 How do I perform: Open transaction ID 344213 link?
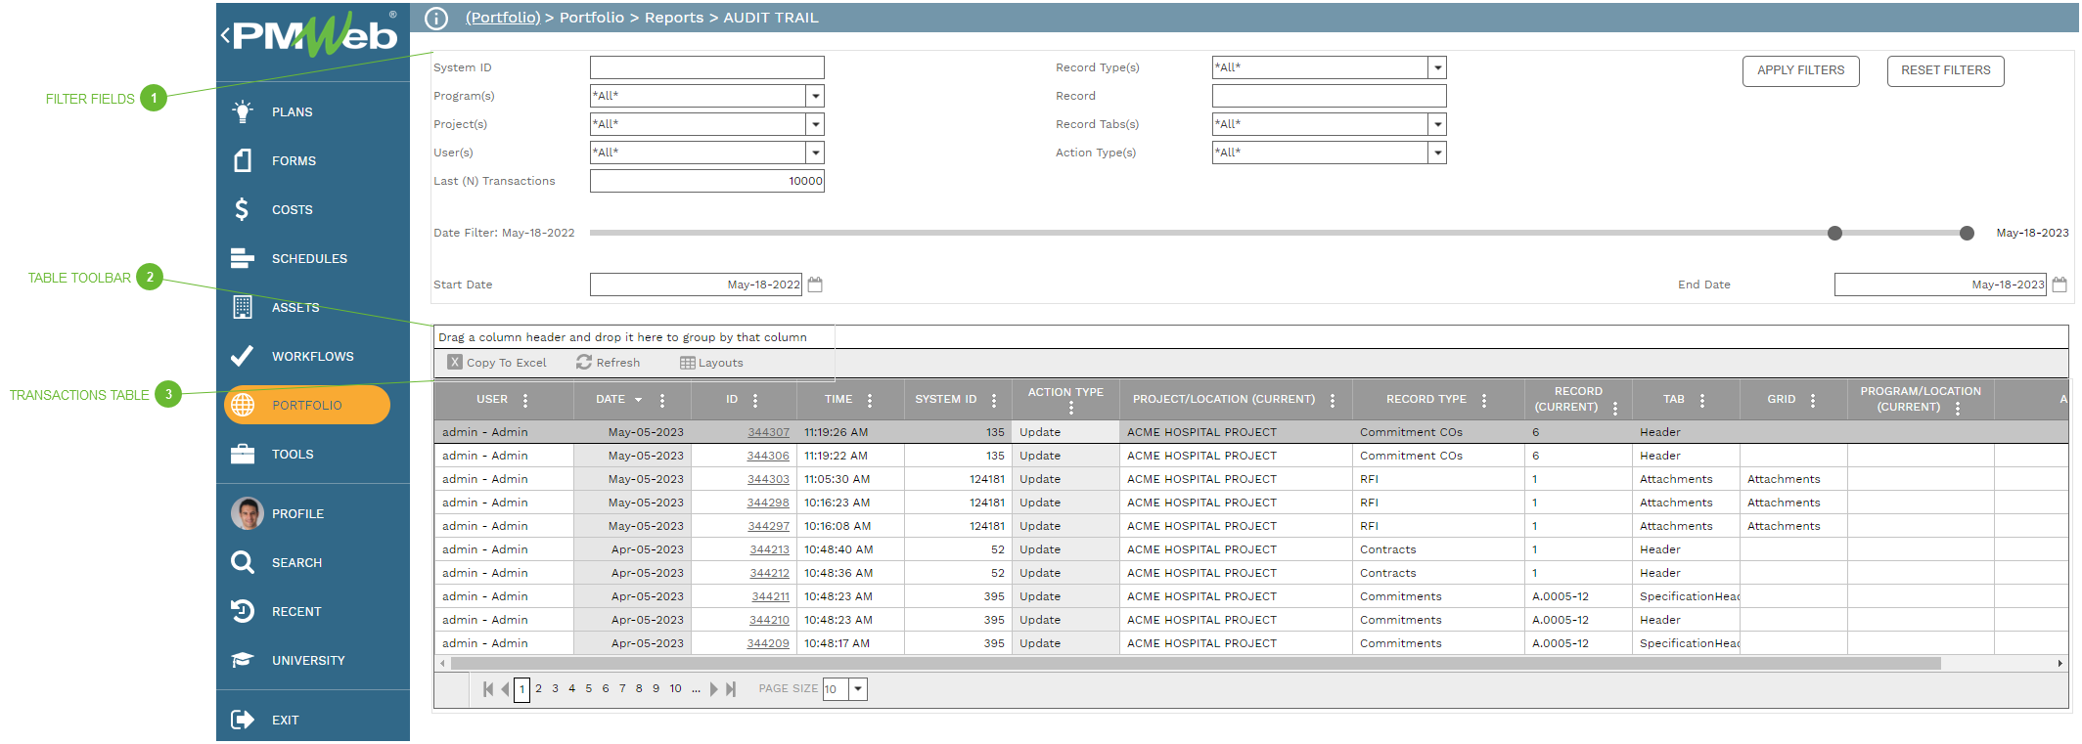pos(769,549)
